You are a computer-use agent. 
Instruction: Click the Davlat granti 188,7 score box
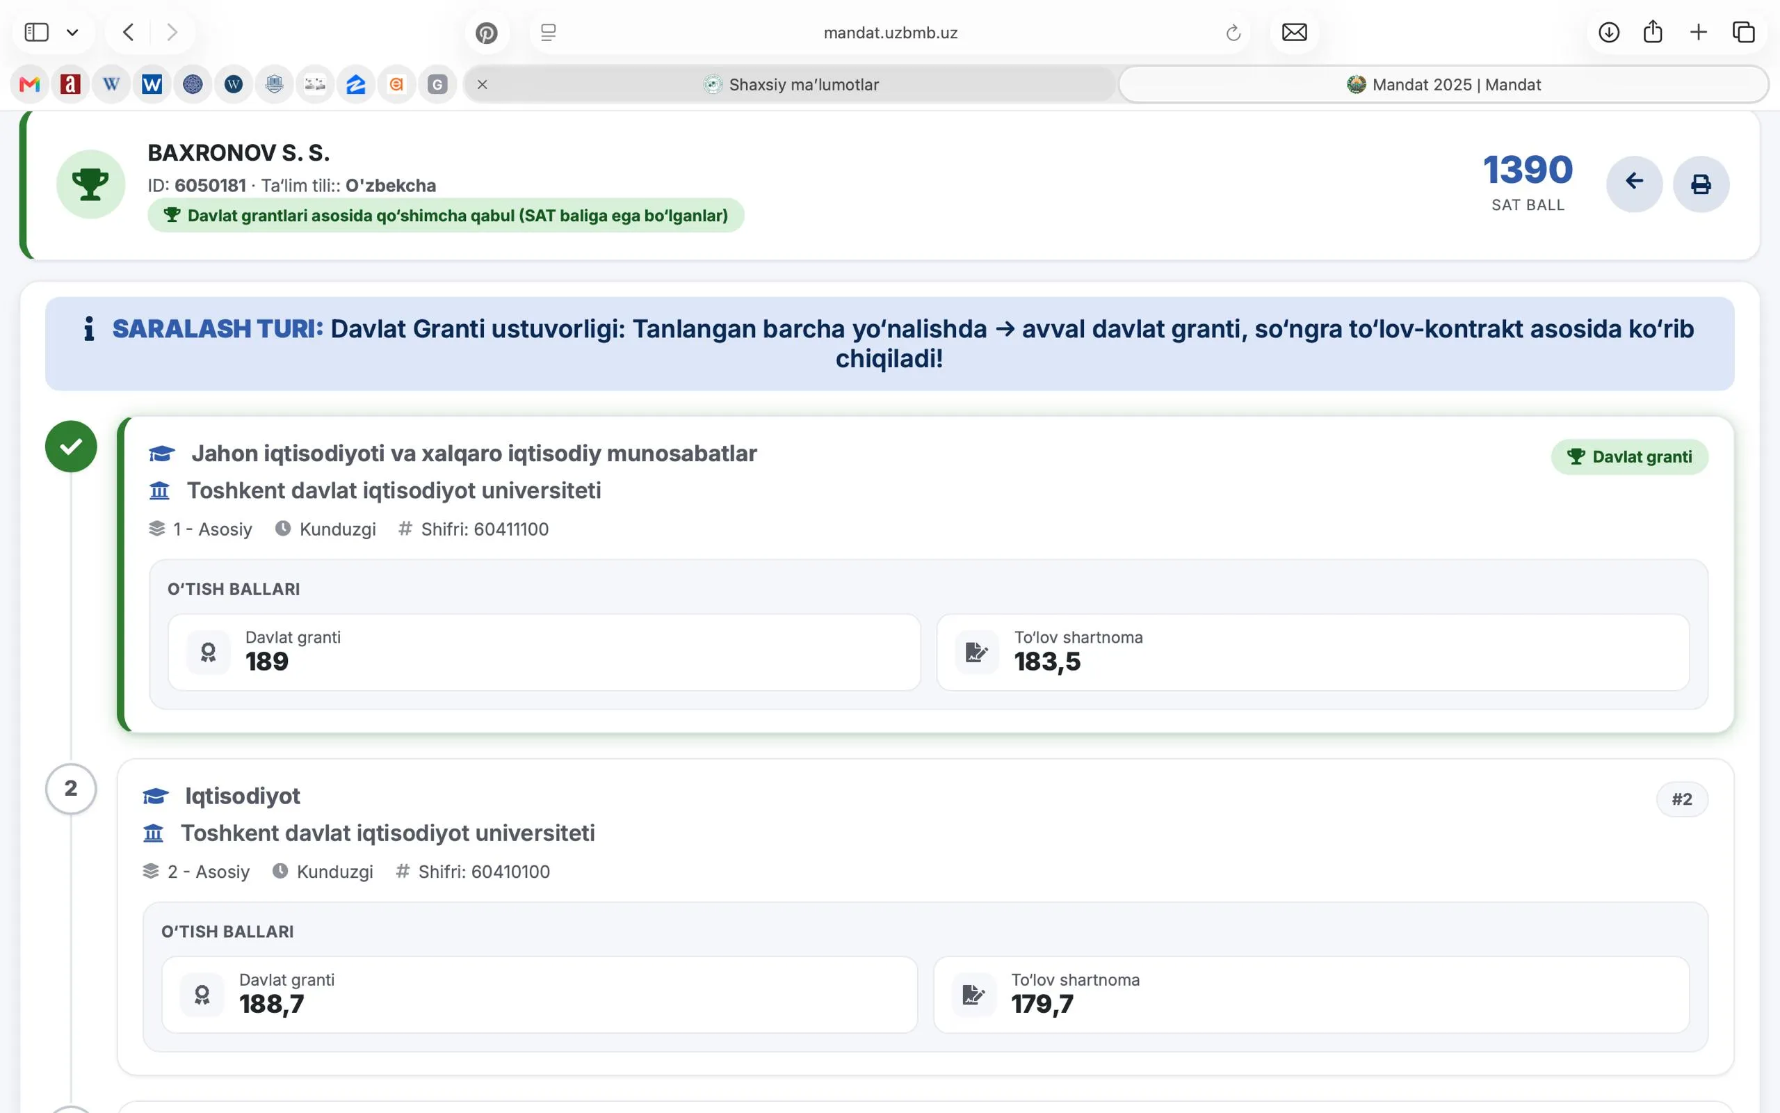(x=539, y=995)
